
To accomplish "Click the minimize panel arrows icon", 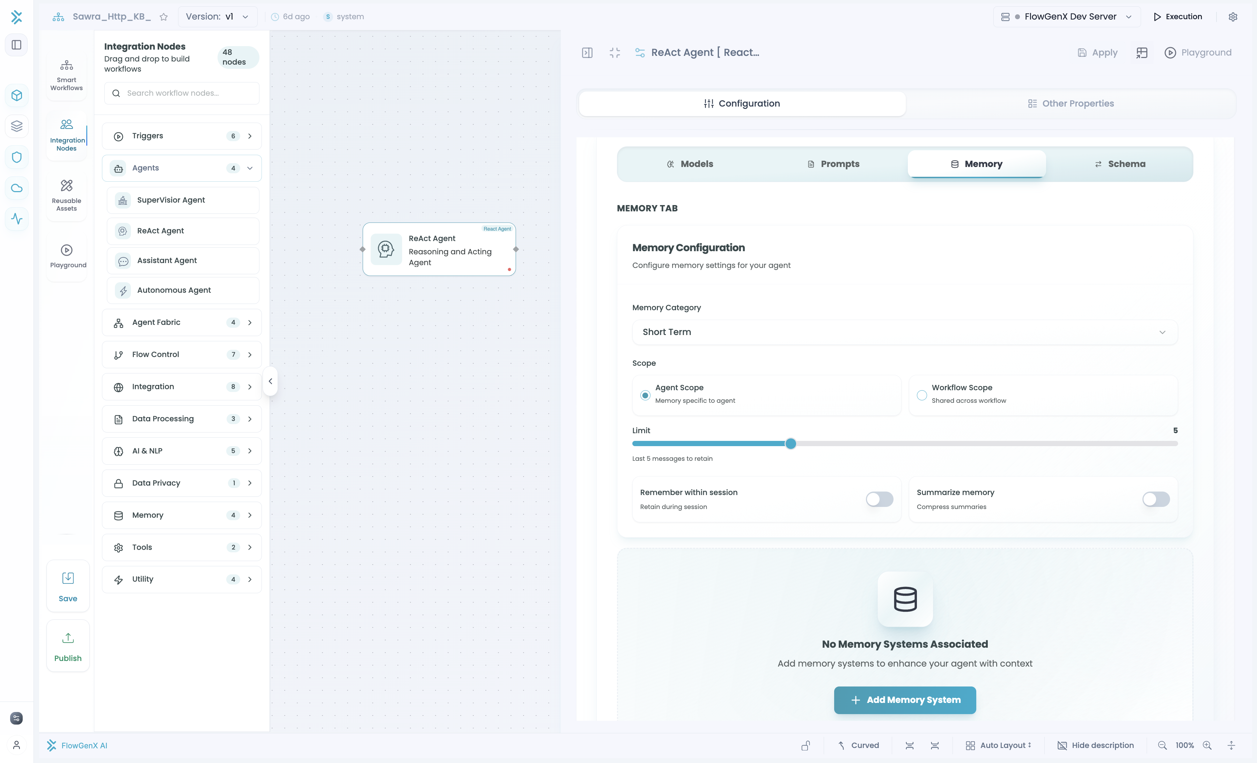I will [x=615, y=52].
